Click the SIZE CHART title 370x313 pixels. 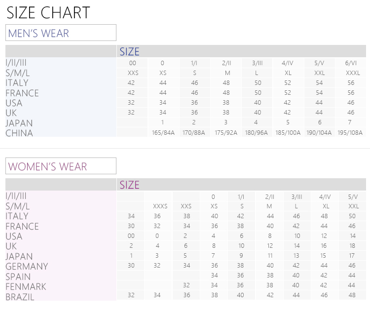coord(48,12)
